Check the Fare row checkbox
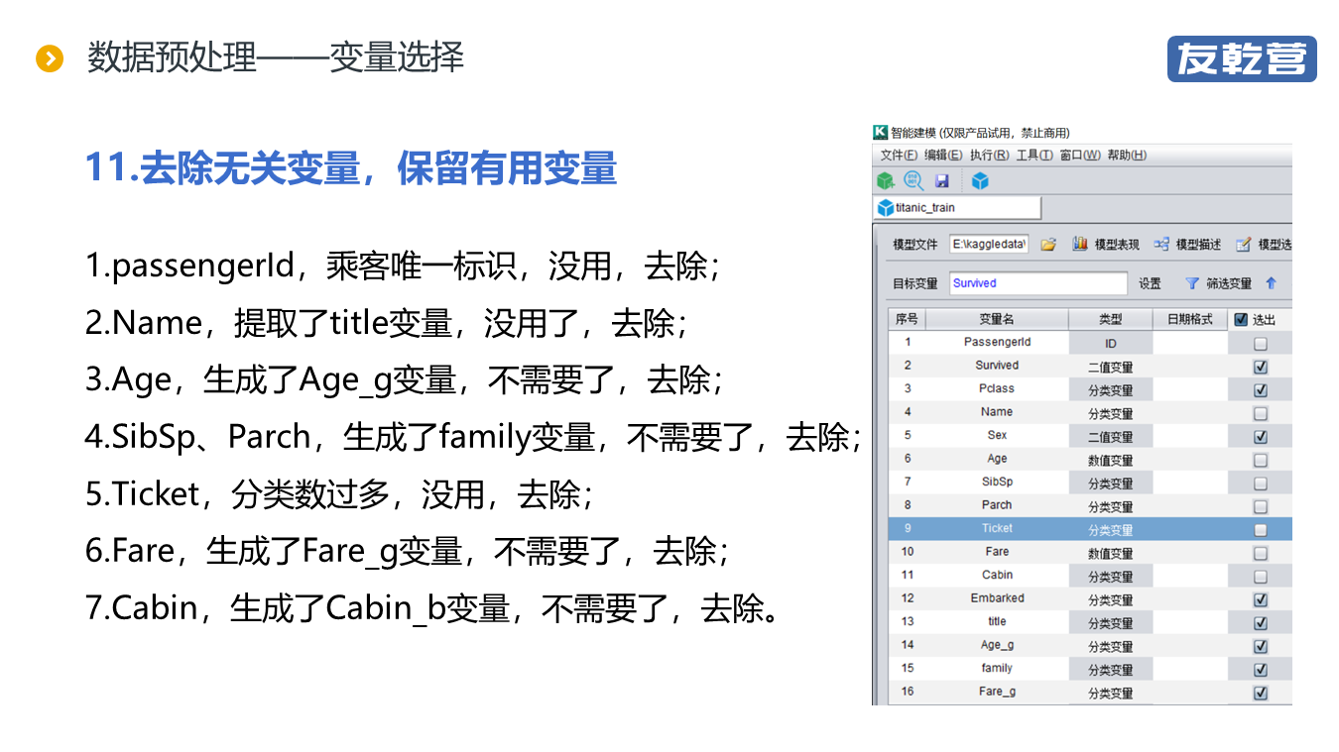1339x752 pixels. [x=1261, y=553]
